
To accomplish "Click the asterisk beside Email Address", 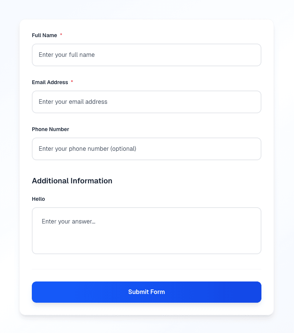I will pos(72,82).
